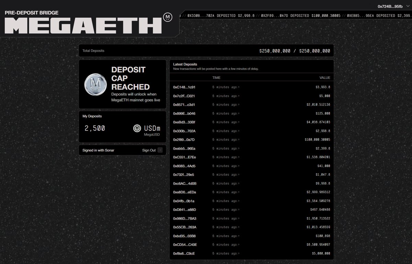Open the external link arrow for 0xebb5...96Ea

tap(239, 148)
